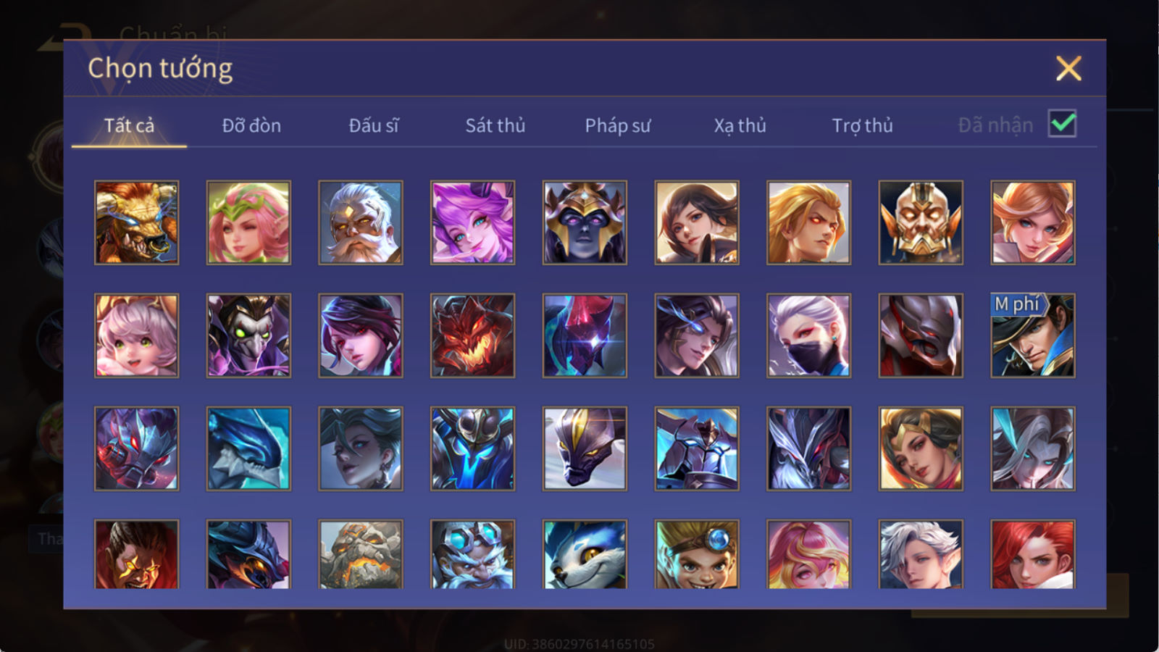Select the green-eyed plague mask hero

pyautogui.click(x=248, y=335)
